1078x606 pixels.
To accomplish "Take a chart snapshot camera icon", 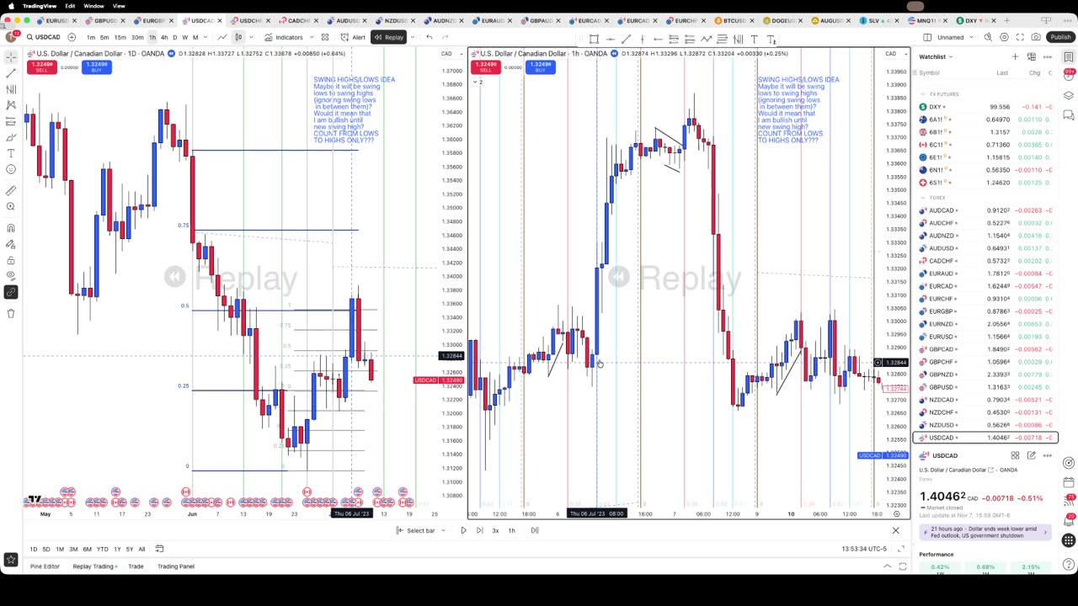I will tap(1036, 37).
